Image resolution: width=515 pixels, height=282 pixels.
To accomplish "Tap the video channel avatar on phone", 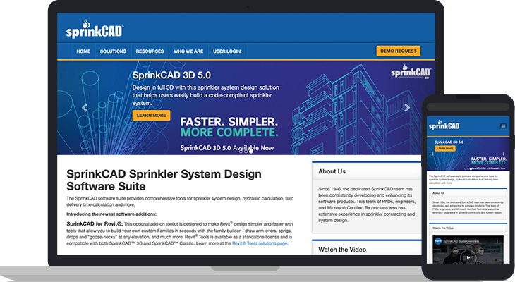I will tap(438, 241).
